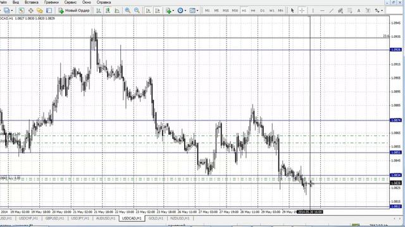Open the Вид menu
The height and width of the screenshot is (227, 405).
coord(16,3)
